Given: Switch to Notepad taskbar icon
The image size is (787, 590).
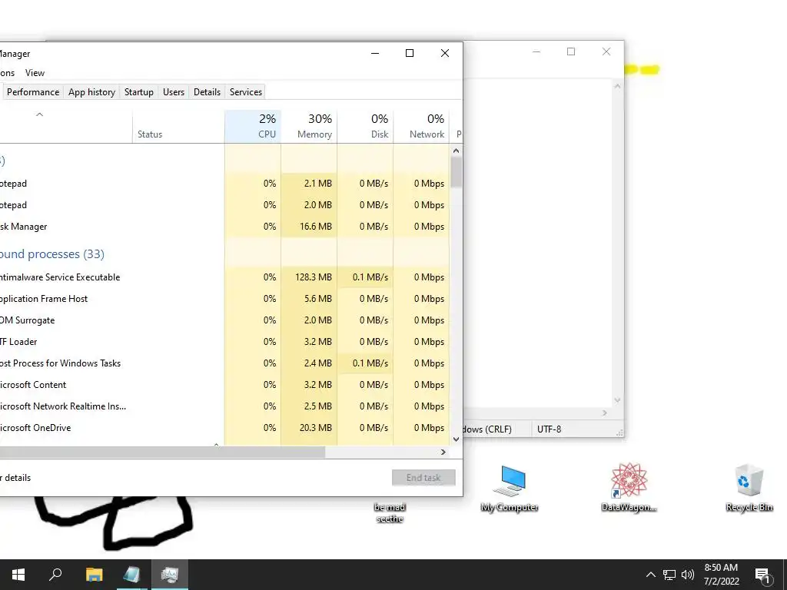Looking at the screenshot, I should (131, 575).
